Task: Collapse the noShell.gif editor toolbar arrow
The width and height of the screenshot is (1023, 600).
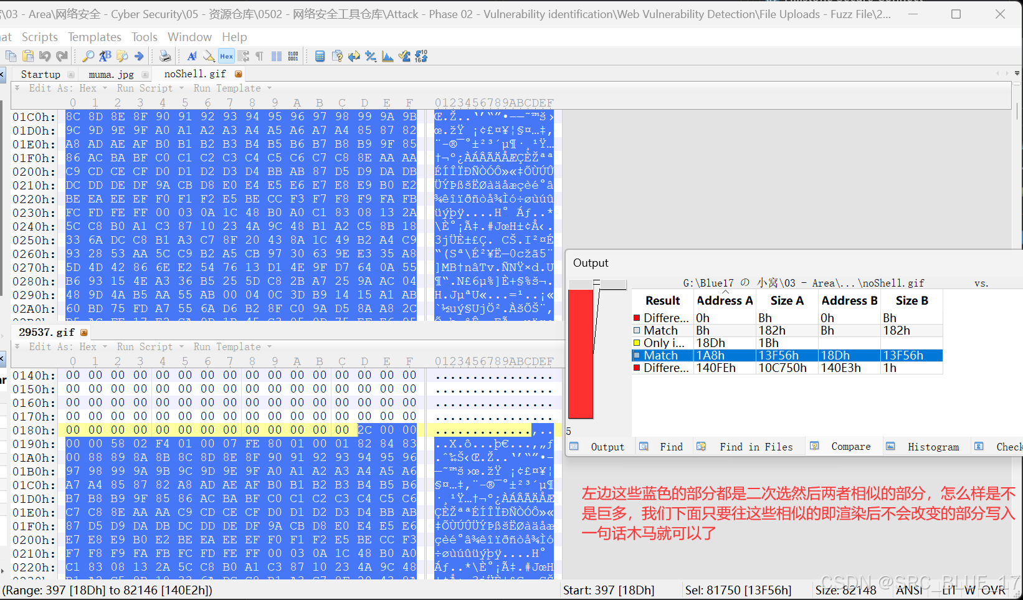Action: [17, 88]
